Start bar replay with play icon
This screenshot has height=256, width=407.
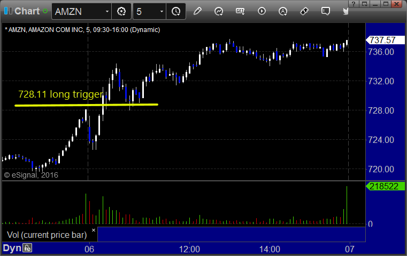point(262,11)
